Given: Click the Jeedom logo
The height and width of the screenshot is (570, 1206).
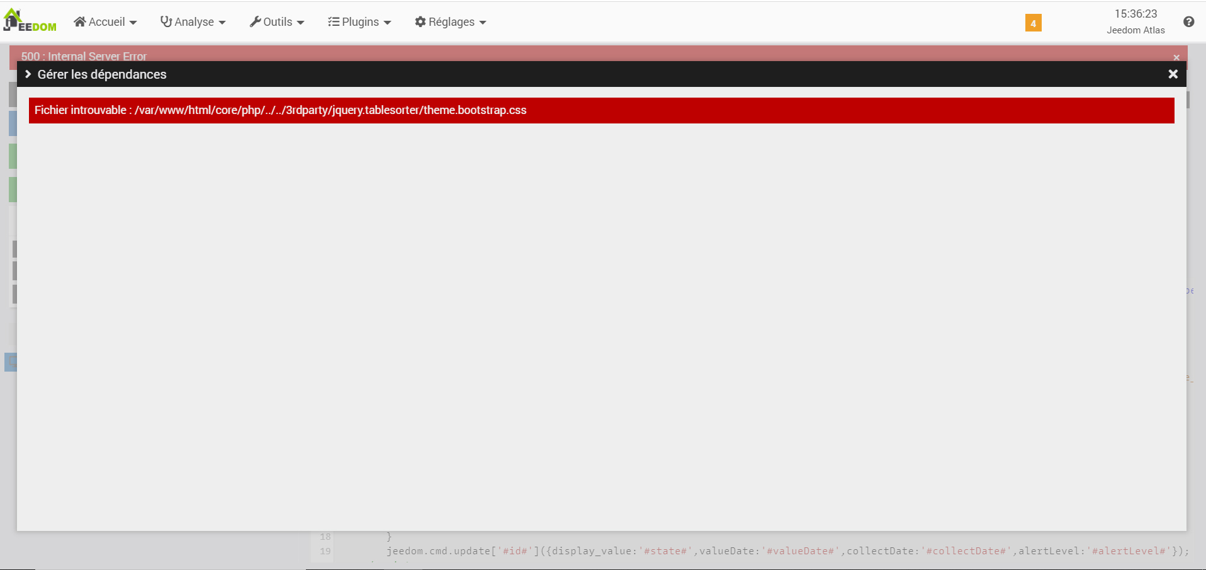Looking at the screenshot, I should (x=30, y=21).
